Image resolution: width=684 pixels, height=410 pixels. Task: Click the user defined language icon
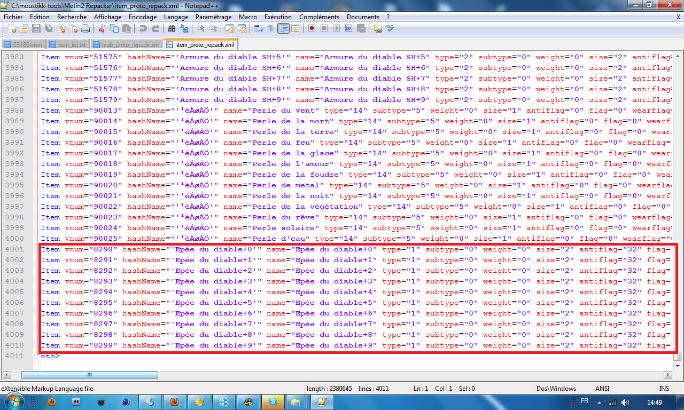[x=296, y=28]
